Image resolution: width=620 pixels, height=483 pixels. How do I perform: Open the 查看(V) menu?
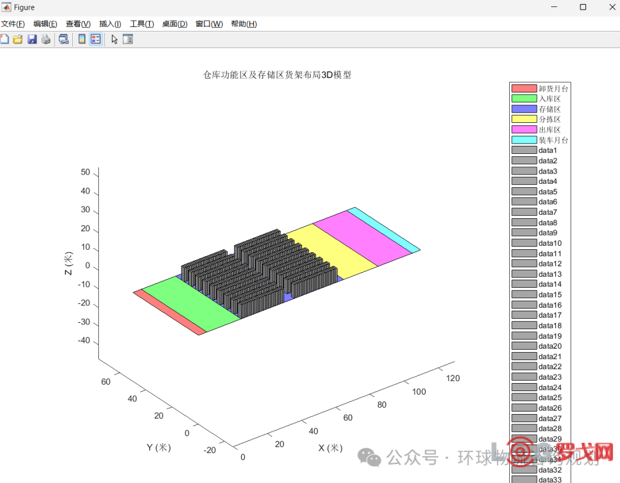coord(78,24)
